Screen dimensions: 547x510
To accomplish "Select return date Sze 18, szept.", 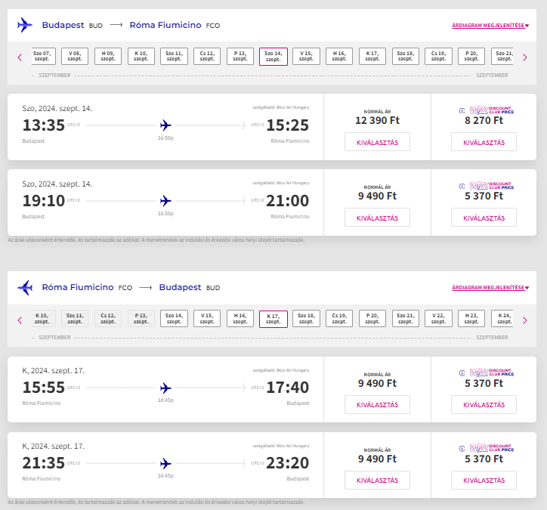I will (306, 319).
